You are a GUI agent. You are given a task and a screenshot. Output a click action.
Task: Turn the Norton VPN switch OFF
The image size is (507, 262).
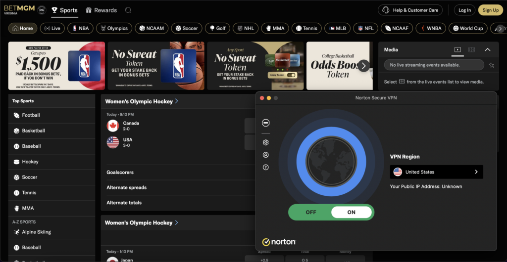pyautogui.click(x=311, y=212)
